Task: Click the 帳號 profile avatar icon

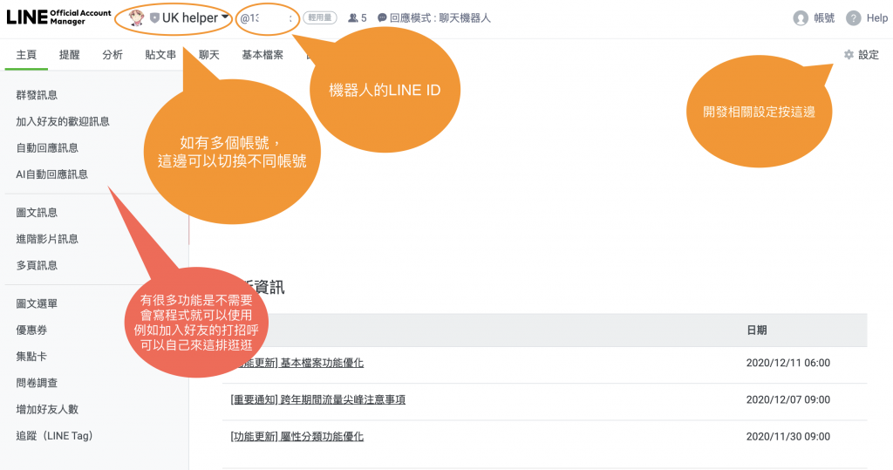Action: [x=801, y=18]
